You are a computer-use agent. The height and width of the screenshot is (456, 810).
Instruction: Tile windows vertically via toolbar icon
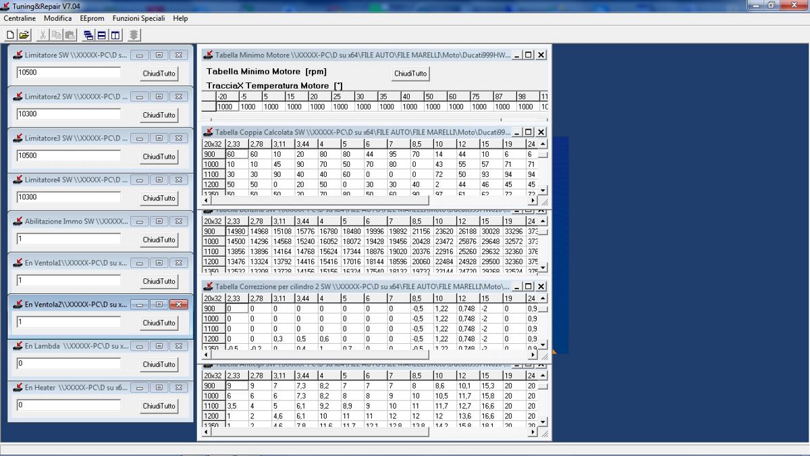[115, 35]
